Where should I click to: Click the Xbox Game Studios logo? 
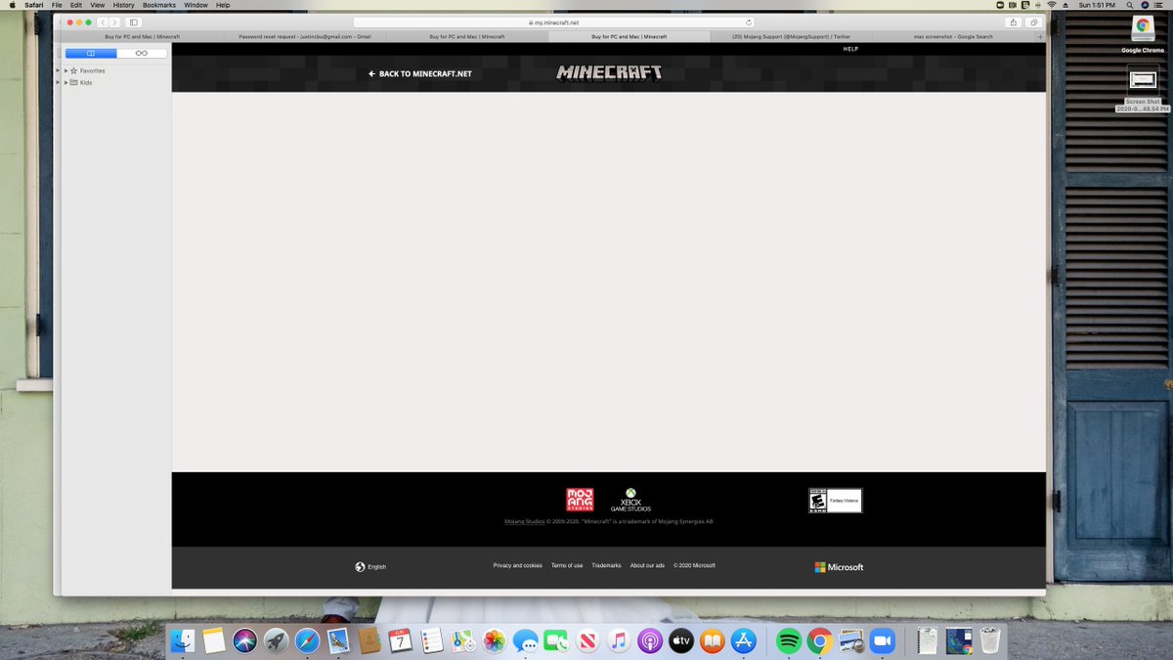pos(630,500)
